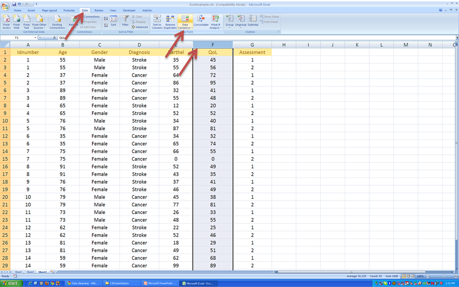This screenshot has width=459, height=287.
Task: Sort column ascending A to Z
Action: [106, 18]
